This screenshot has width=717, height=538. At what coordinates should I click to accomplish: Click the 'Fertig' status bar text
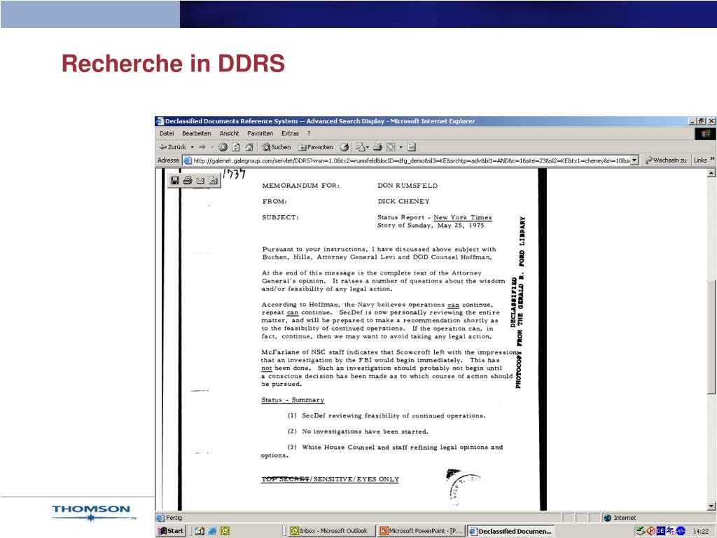tap(174, 518)
